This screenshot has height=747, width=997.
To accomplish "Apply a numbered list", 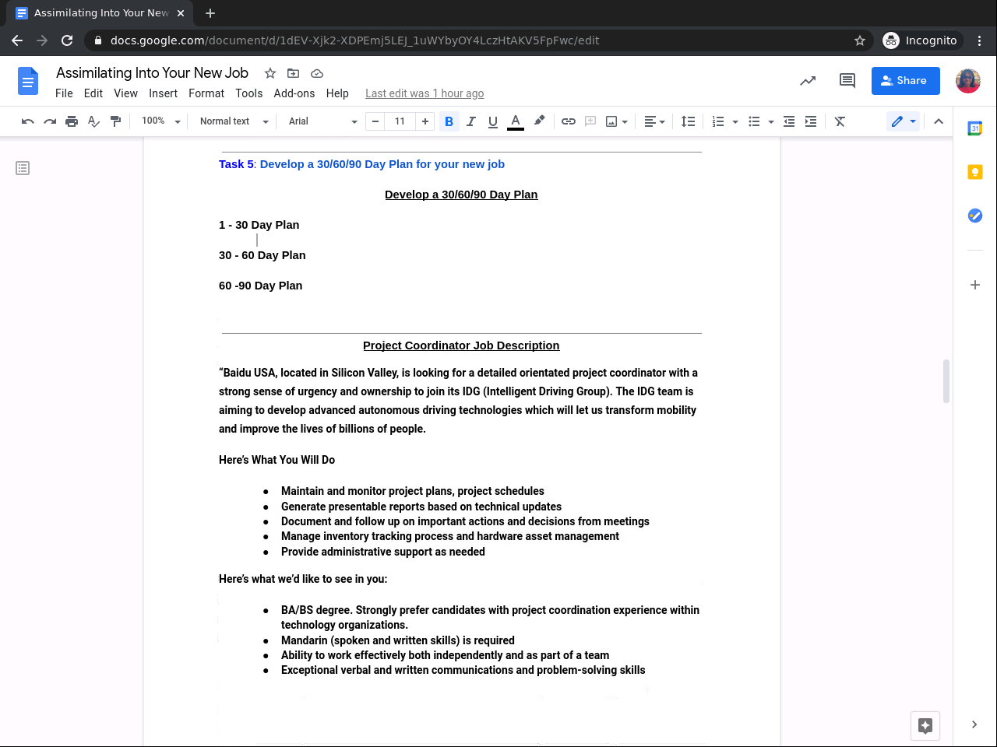I will tap(718, 121).
